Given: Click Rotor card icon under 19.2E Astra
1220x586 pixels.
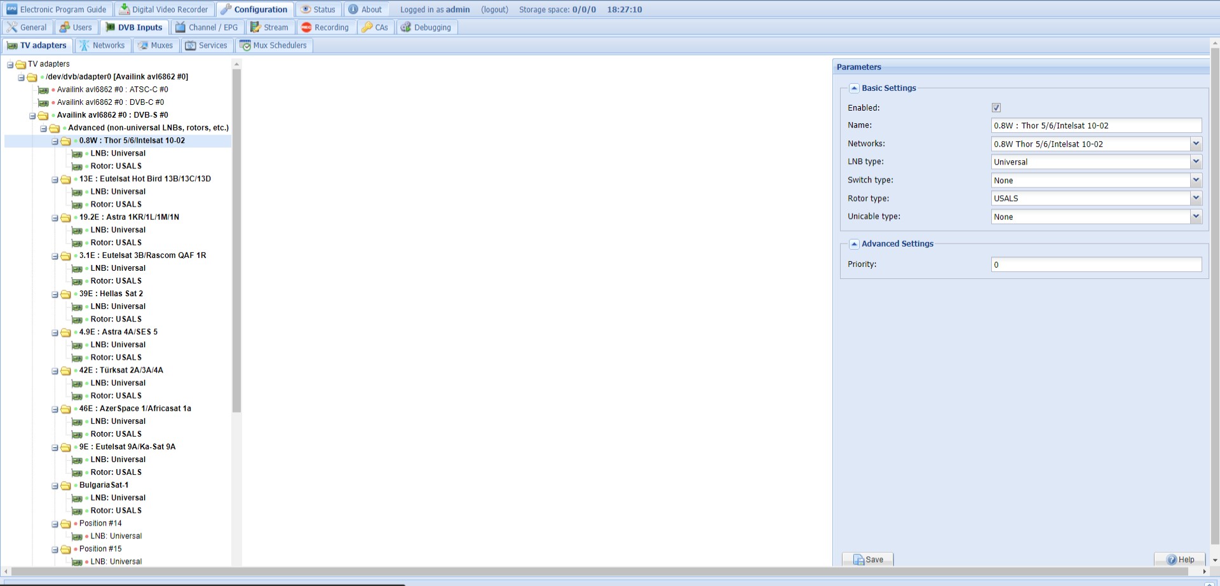Looking at the screenshot, I should (x=77, y=243).
